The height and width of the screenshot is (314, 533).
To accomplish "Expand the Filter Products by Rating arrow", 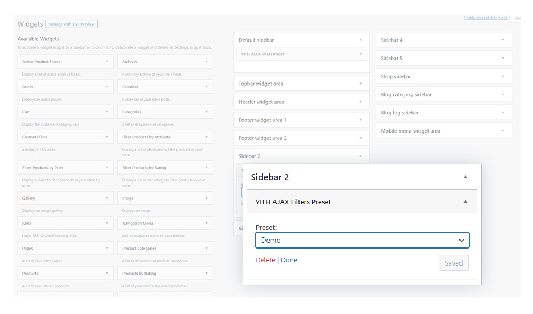I will pyautogui.click(x=206, y=167).
